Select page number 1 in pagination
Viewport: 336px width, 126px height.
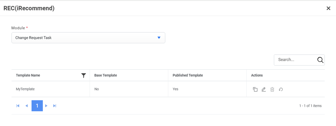pyautogui.click(x=37, y=106)
